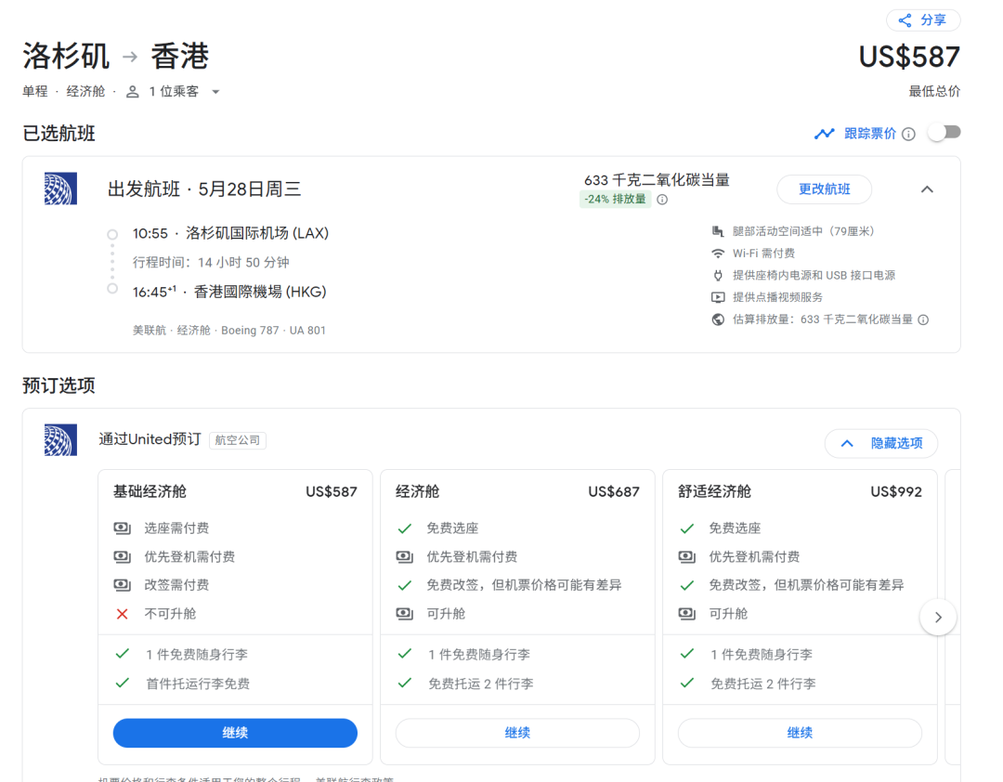Click the 跟踪票价 price graph icon

coord(824,134)
